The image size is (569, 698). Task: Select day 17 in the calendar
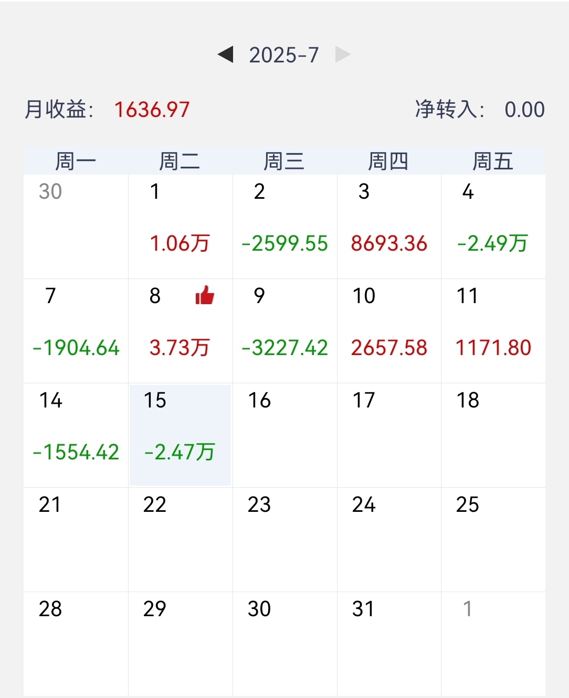coord(389,435)
